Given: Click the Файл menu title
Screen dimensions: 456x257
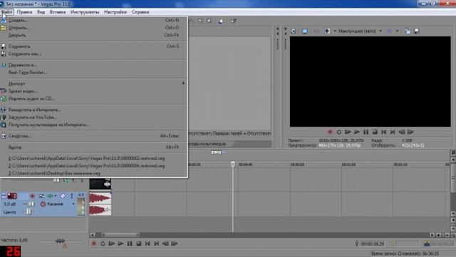Looking at the screenshot, I should tap(6, 12).
